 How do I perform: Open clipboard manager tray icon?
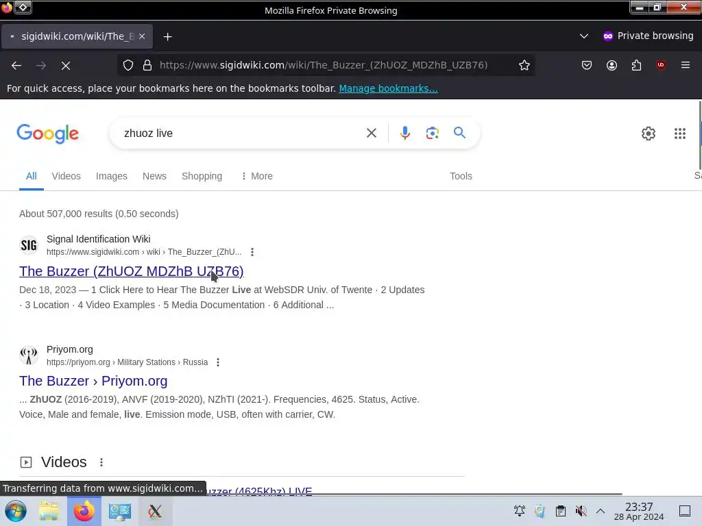coord(561,511)
